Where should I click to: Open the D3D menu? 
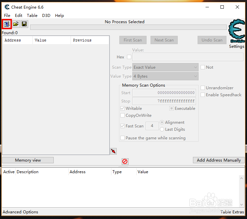[46, 16]
